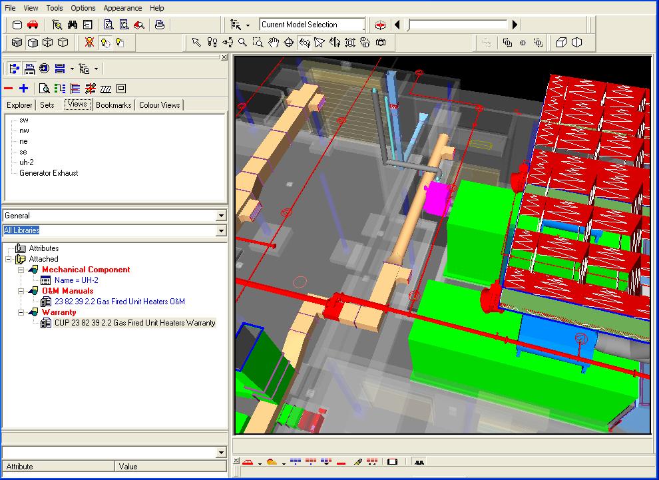
Task: Switch to the Colour Views tab
Action: pyautogui.click(x=159, y=105)
